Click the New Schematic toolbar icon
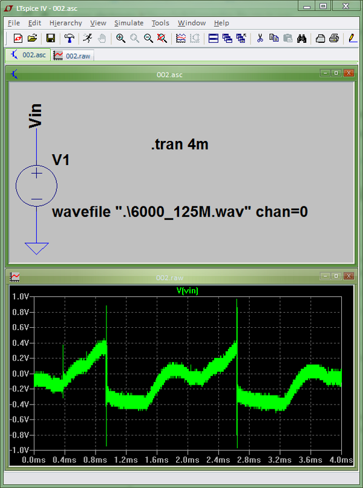 pos(18,38)
